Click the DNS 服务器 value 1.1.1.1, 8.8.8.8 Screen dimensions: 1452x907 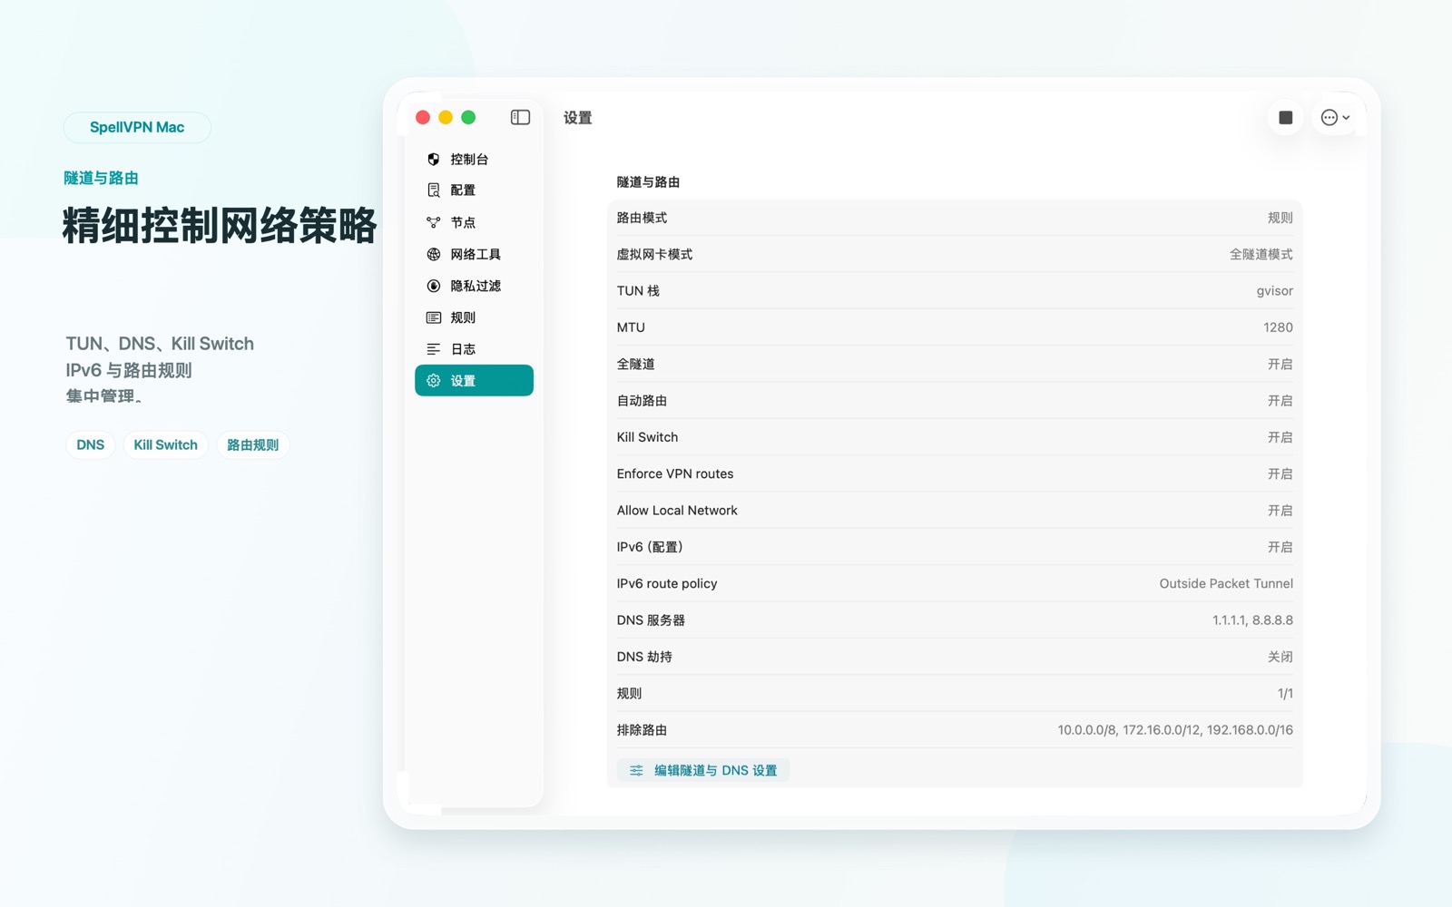click(x=1252, y=620)
